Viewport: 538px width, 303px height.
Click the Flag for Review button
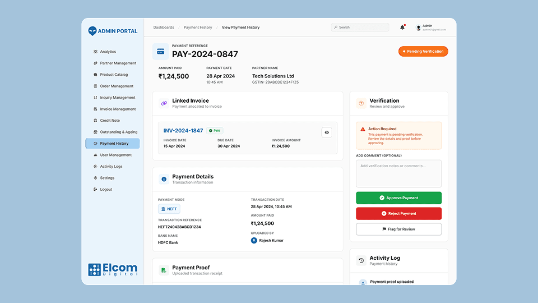coord(398,229)
